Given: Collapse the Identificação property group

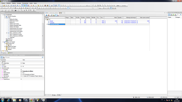Looking at the screenshot, I should tap(1, 68).
